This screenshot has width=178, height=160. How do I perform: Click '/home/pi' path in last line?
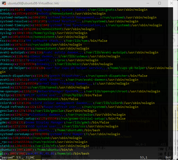tap(64, 154)
